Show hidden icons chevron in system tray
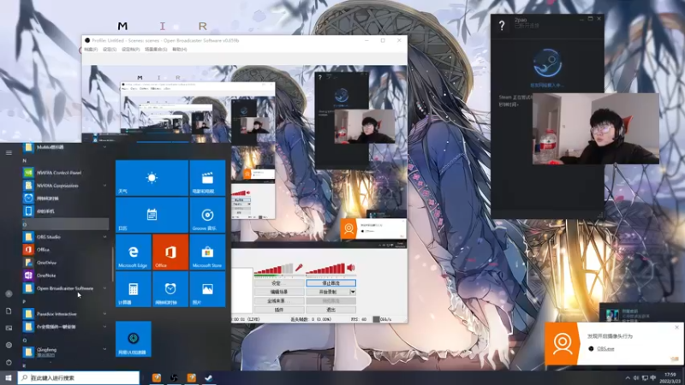 pyautogui.click(x=628, y=378)
